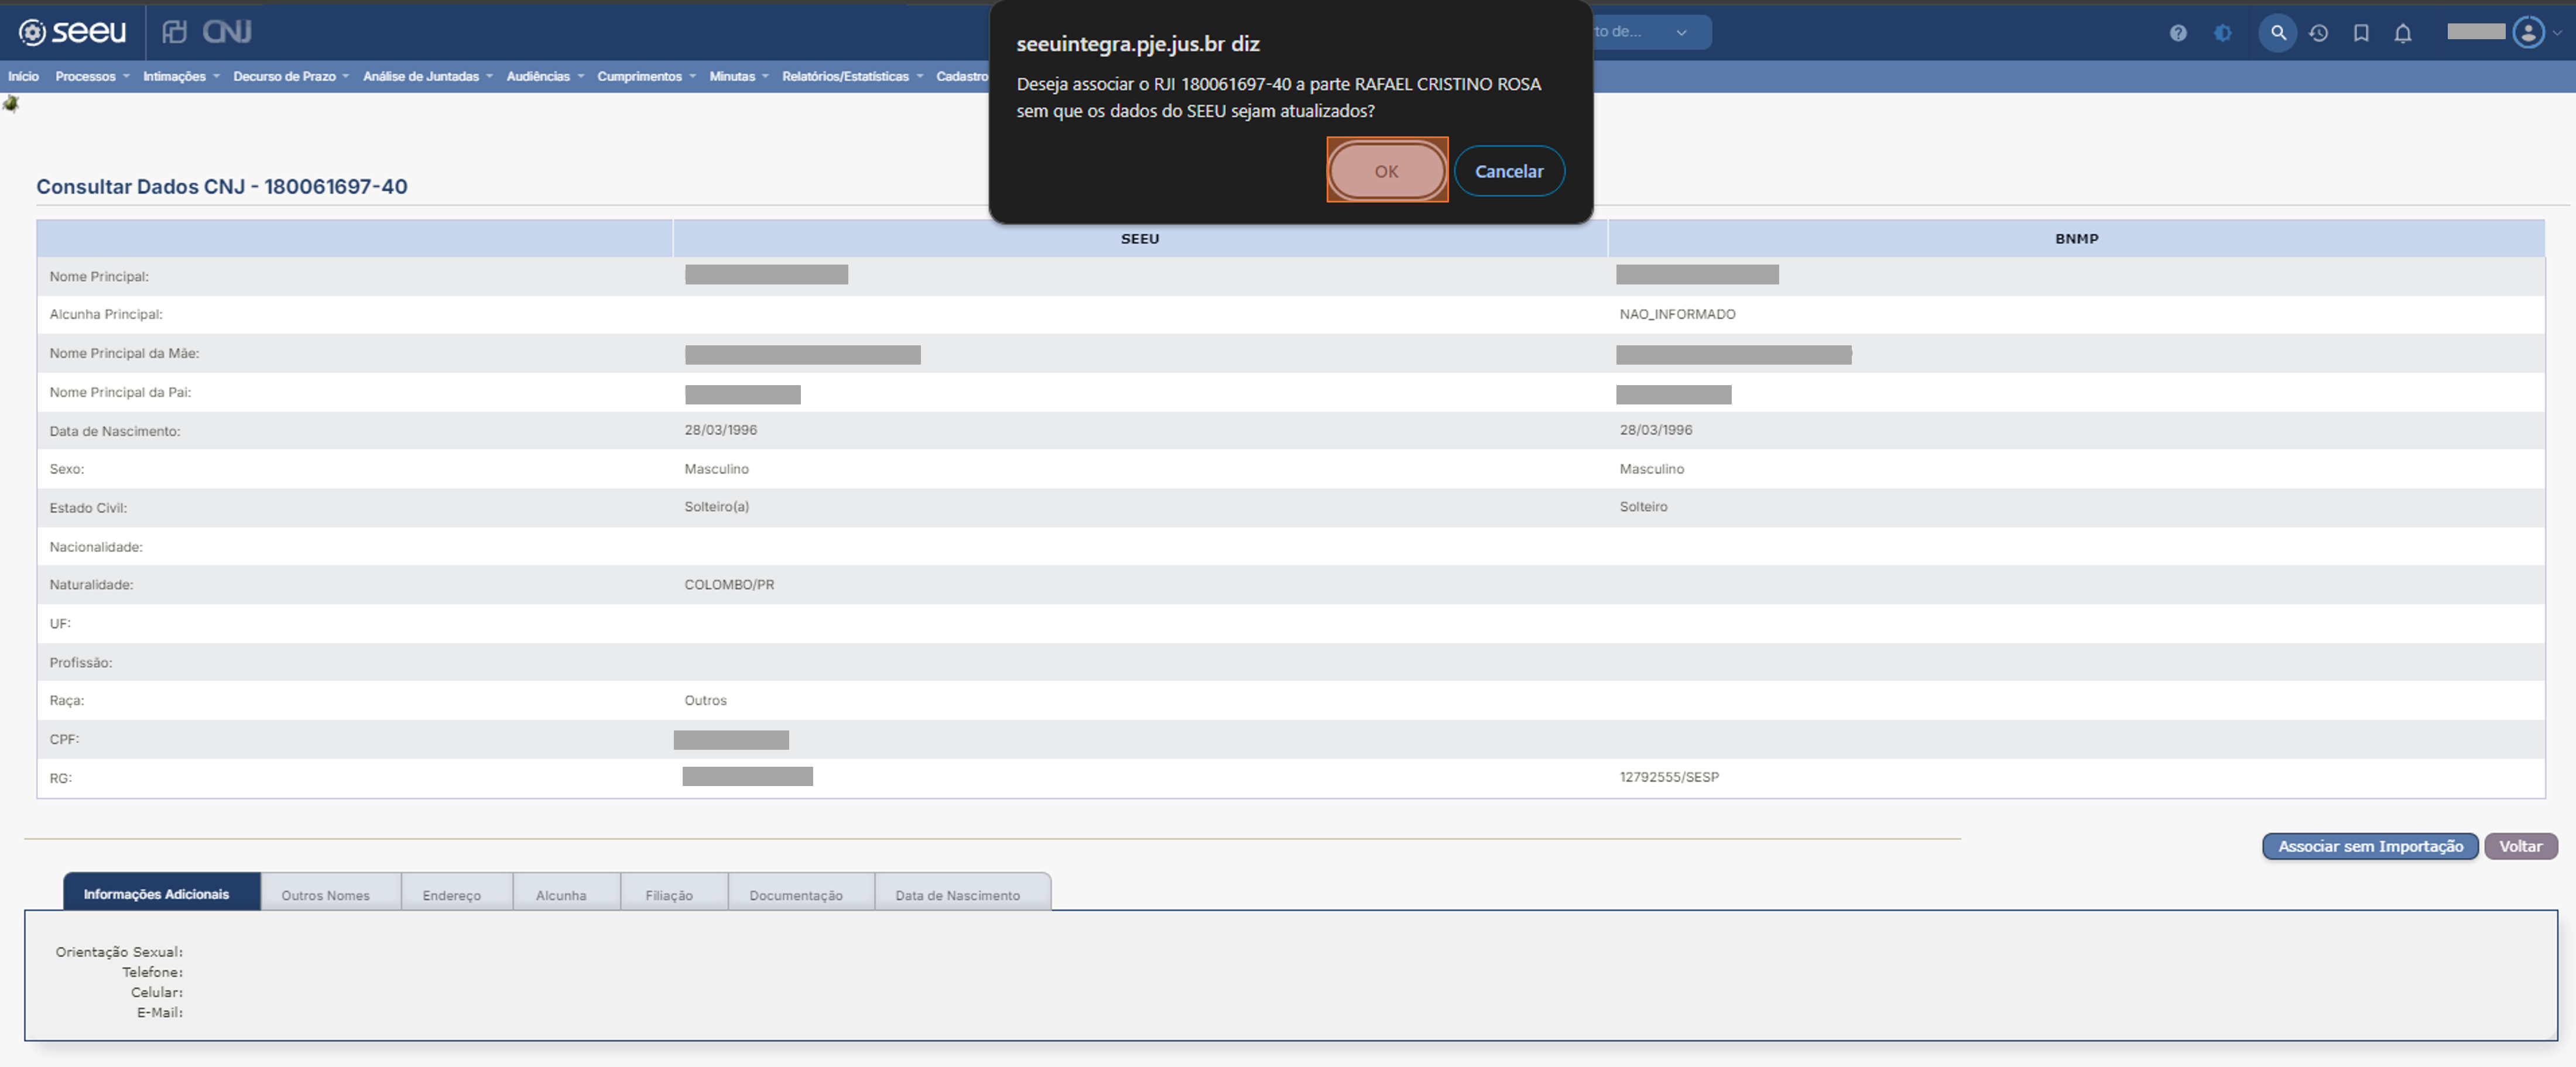Image resolution: width=2576 pixels, height=1067 pixels.
Task: Click the SEEU Estado Civil Solteiro(a) value
Action: click(716, 507)
